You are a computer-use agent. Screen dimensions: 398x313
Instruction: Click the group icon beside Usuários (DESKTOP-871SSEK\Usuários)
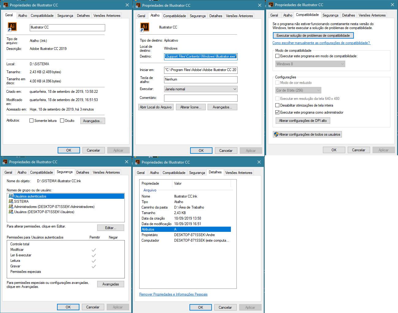point(11,212)
